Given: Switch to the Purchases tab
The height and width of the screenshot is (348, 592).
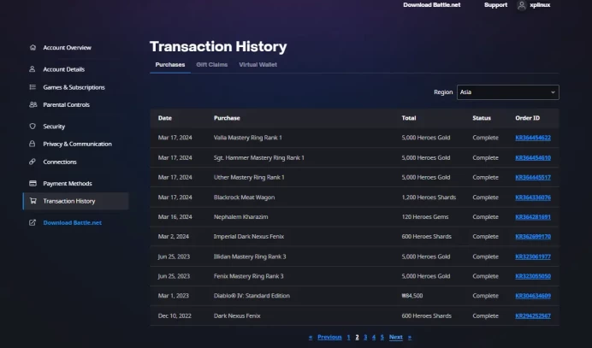Looking at the screenshot, I should click(x=170, y=64).
